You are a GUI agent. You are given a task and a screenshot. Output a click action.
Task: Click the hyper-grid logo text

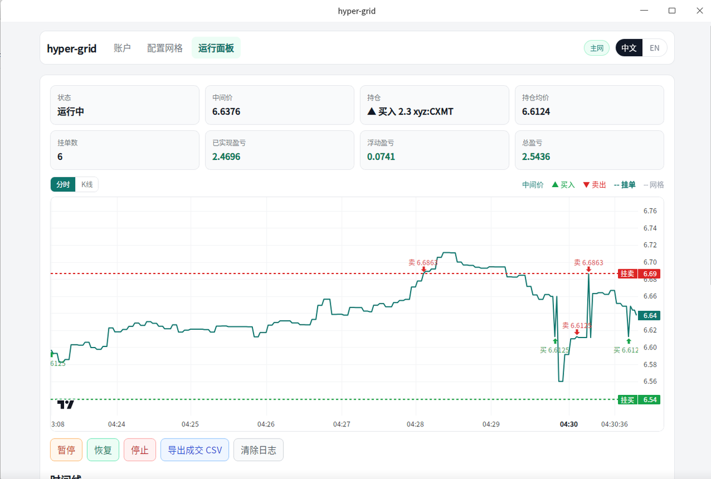72,49
